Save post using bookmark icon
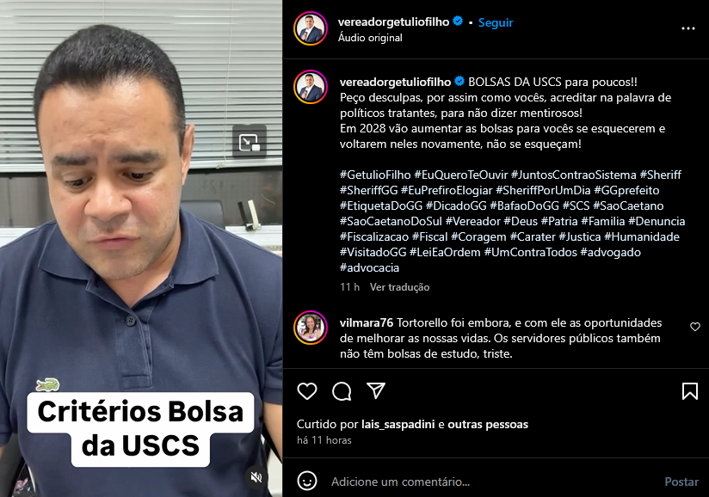This screenshot has height=497, width=709. (x=689, y=391)
